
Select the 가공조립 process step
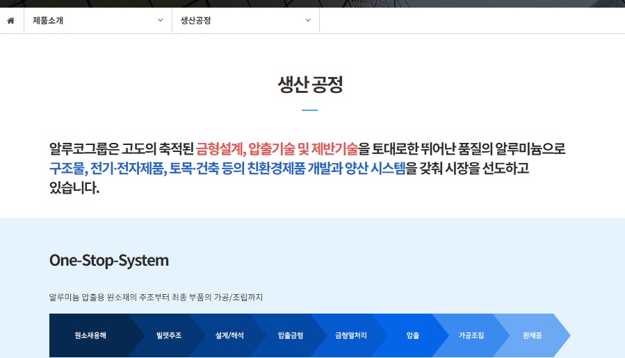click(x=471, y=335)
